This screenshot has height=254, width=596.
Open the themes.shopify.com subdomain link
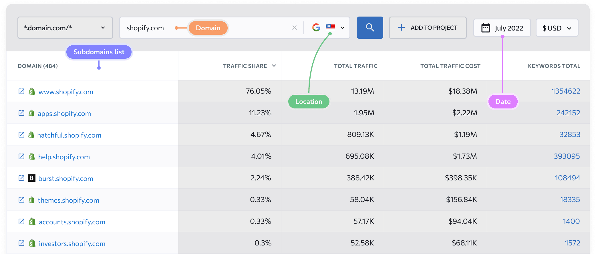click(69, 200)
